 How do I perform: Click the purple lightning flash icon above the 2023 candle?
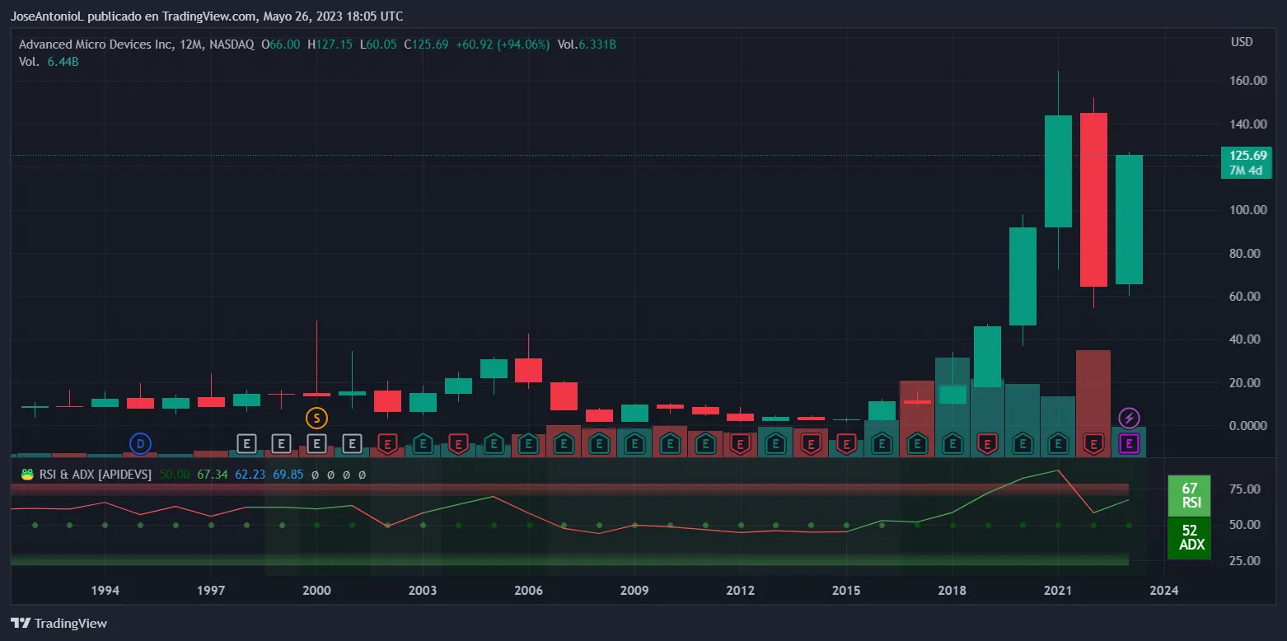(1129, 418)
